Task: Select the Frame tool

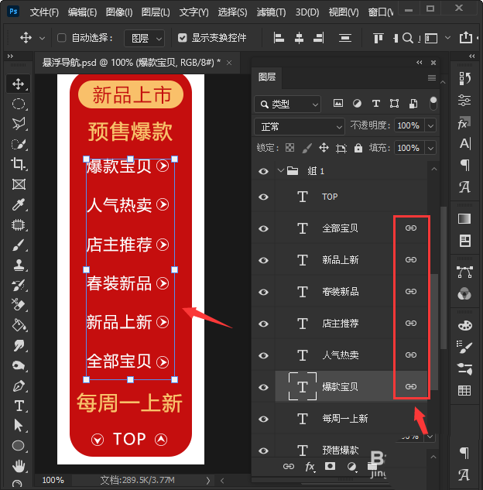Action: 19,184
